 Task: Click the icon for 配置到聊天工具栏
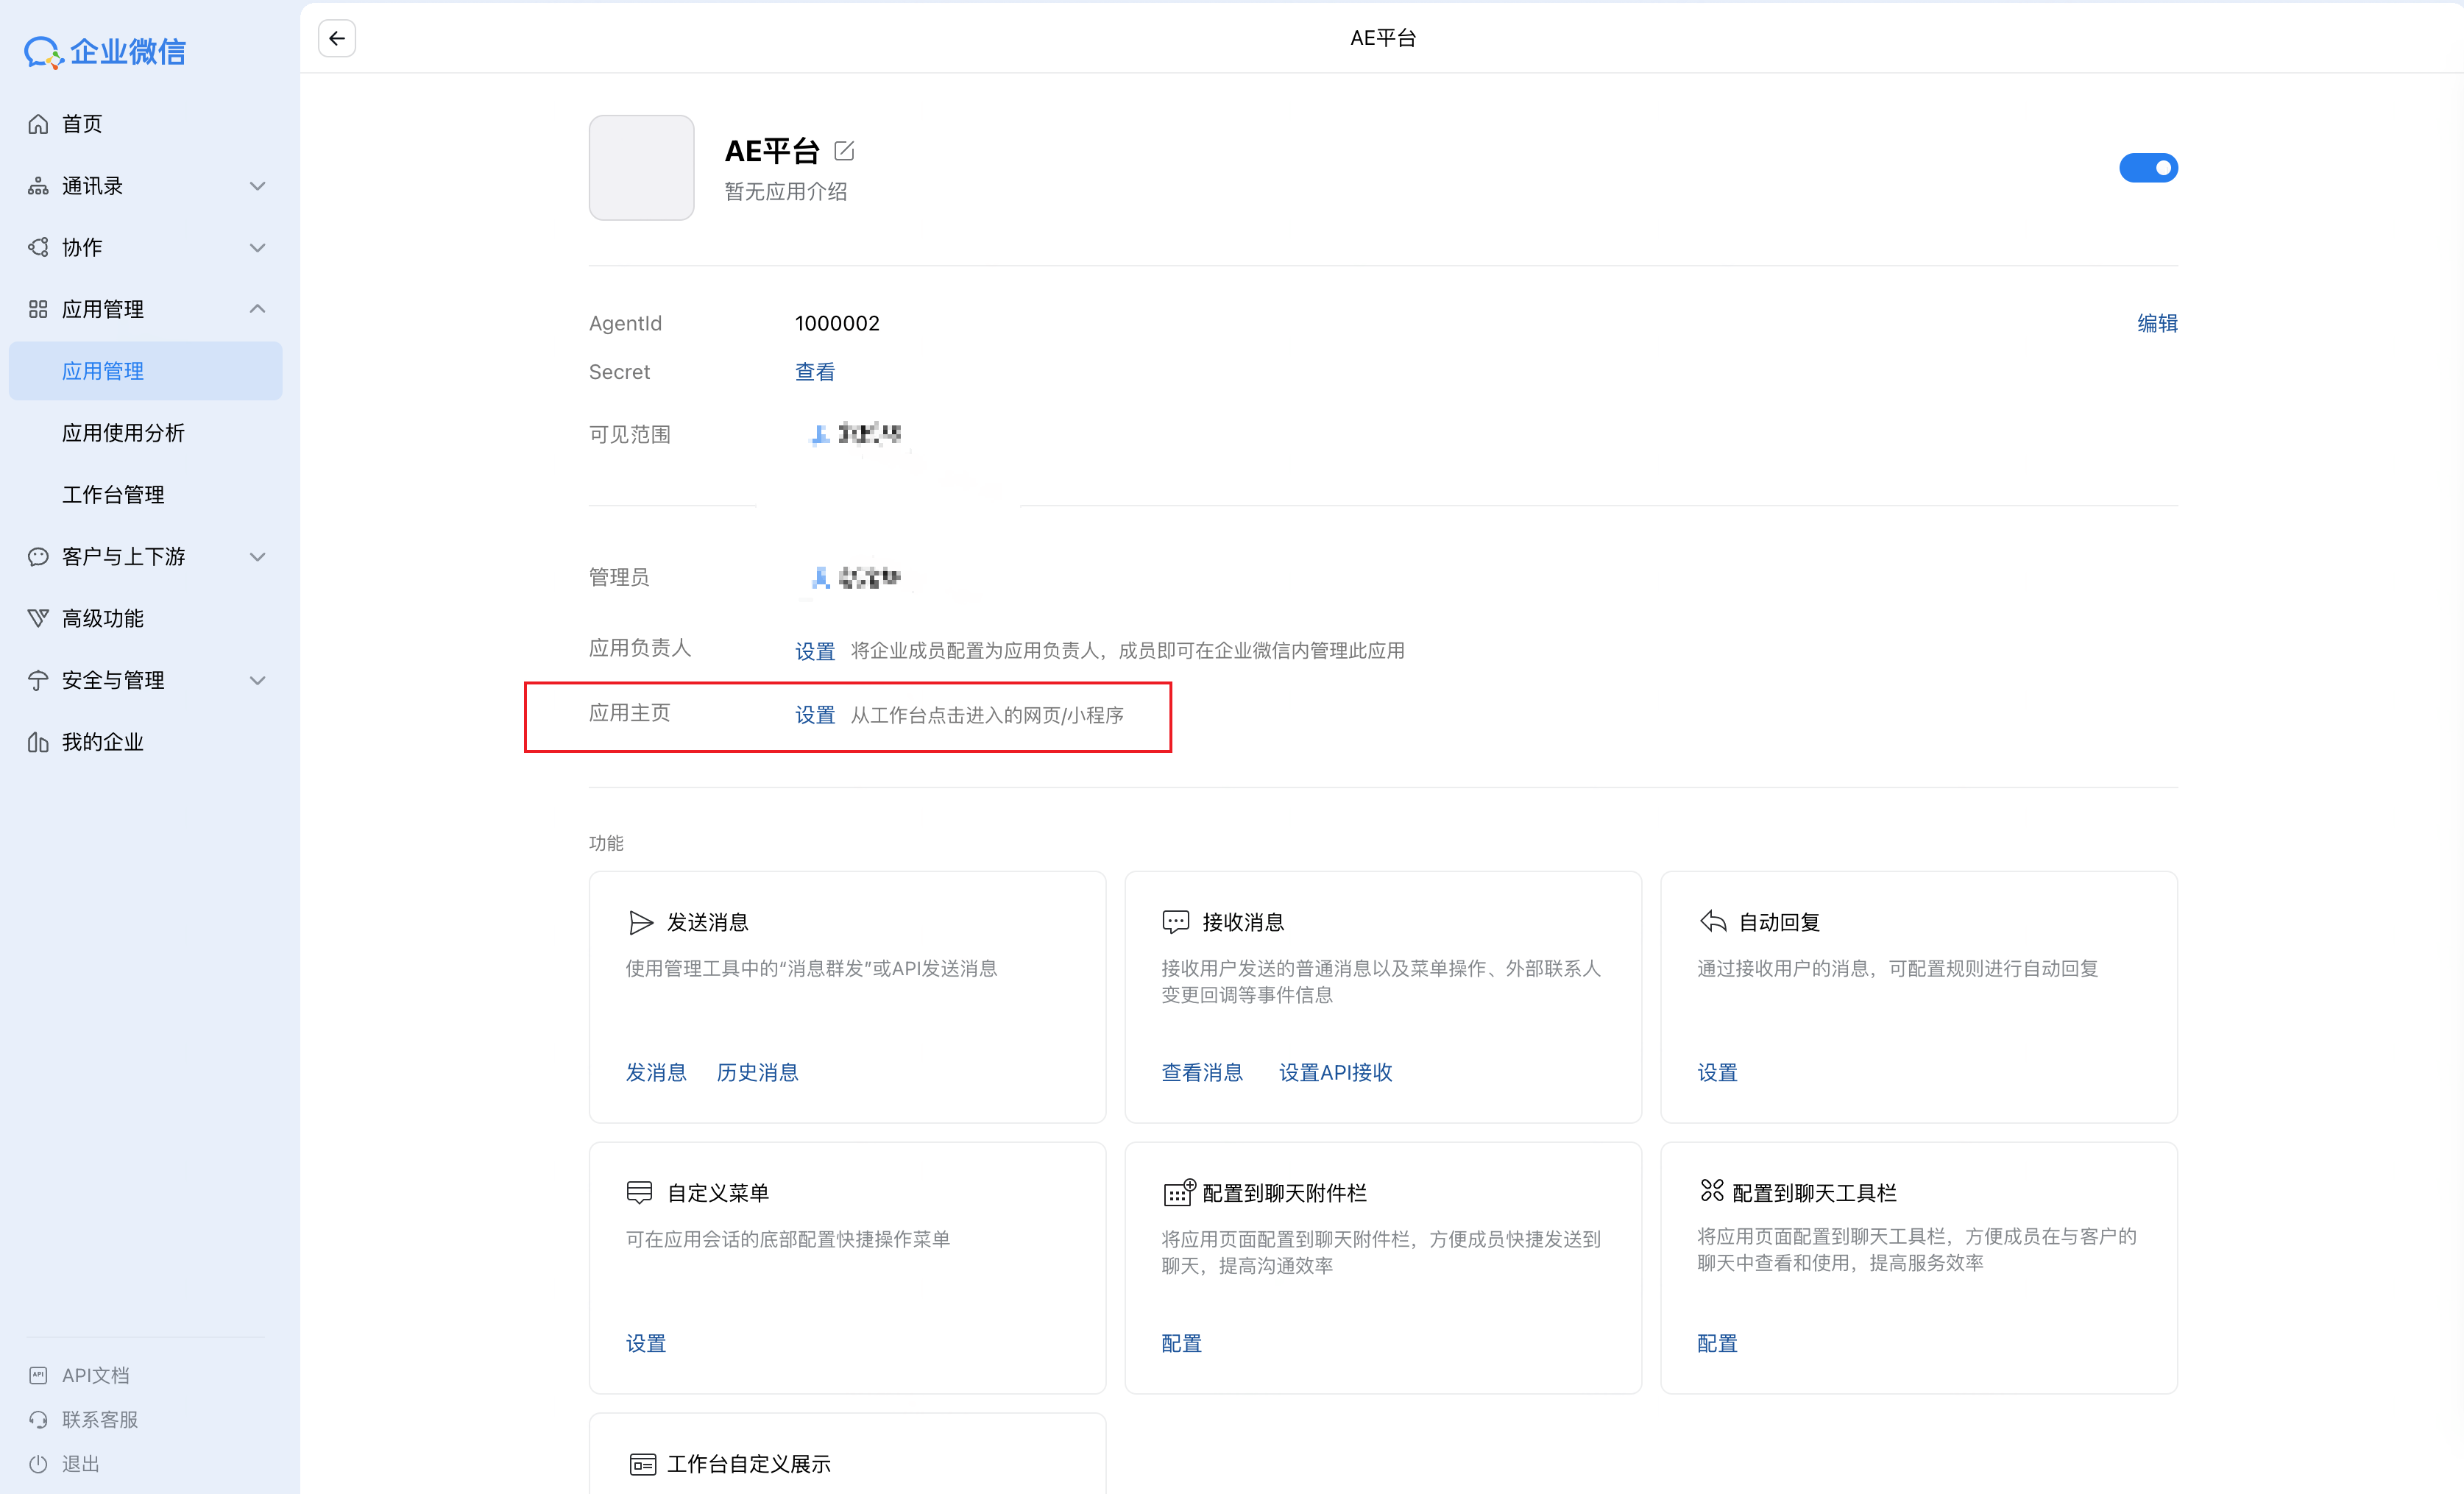coord(1712,1190)
